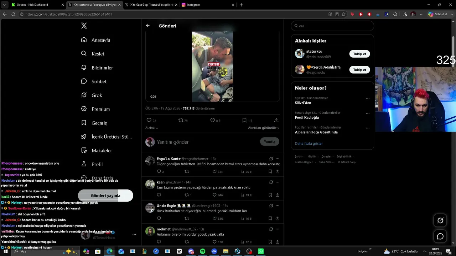Reply to Engo'Lo Kante's comment

pos(159,172)
